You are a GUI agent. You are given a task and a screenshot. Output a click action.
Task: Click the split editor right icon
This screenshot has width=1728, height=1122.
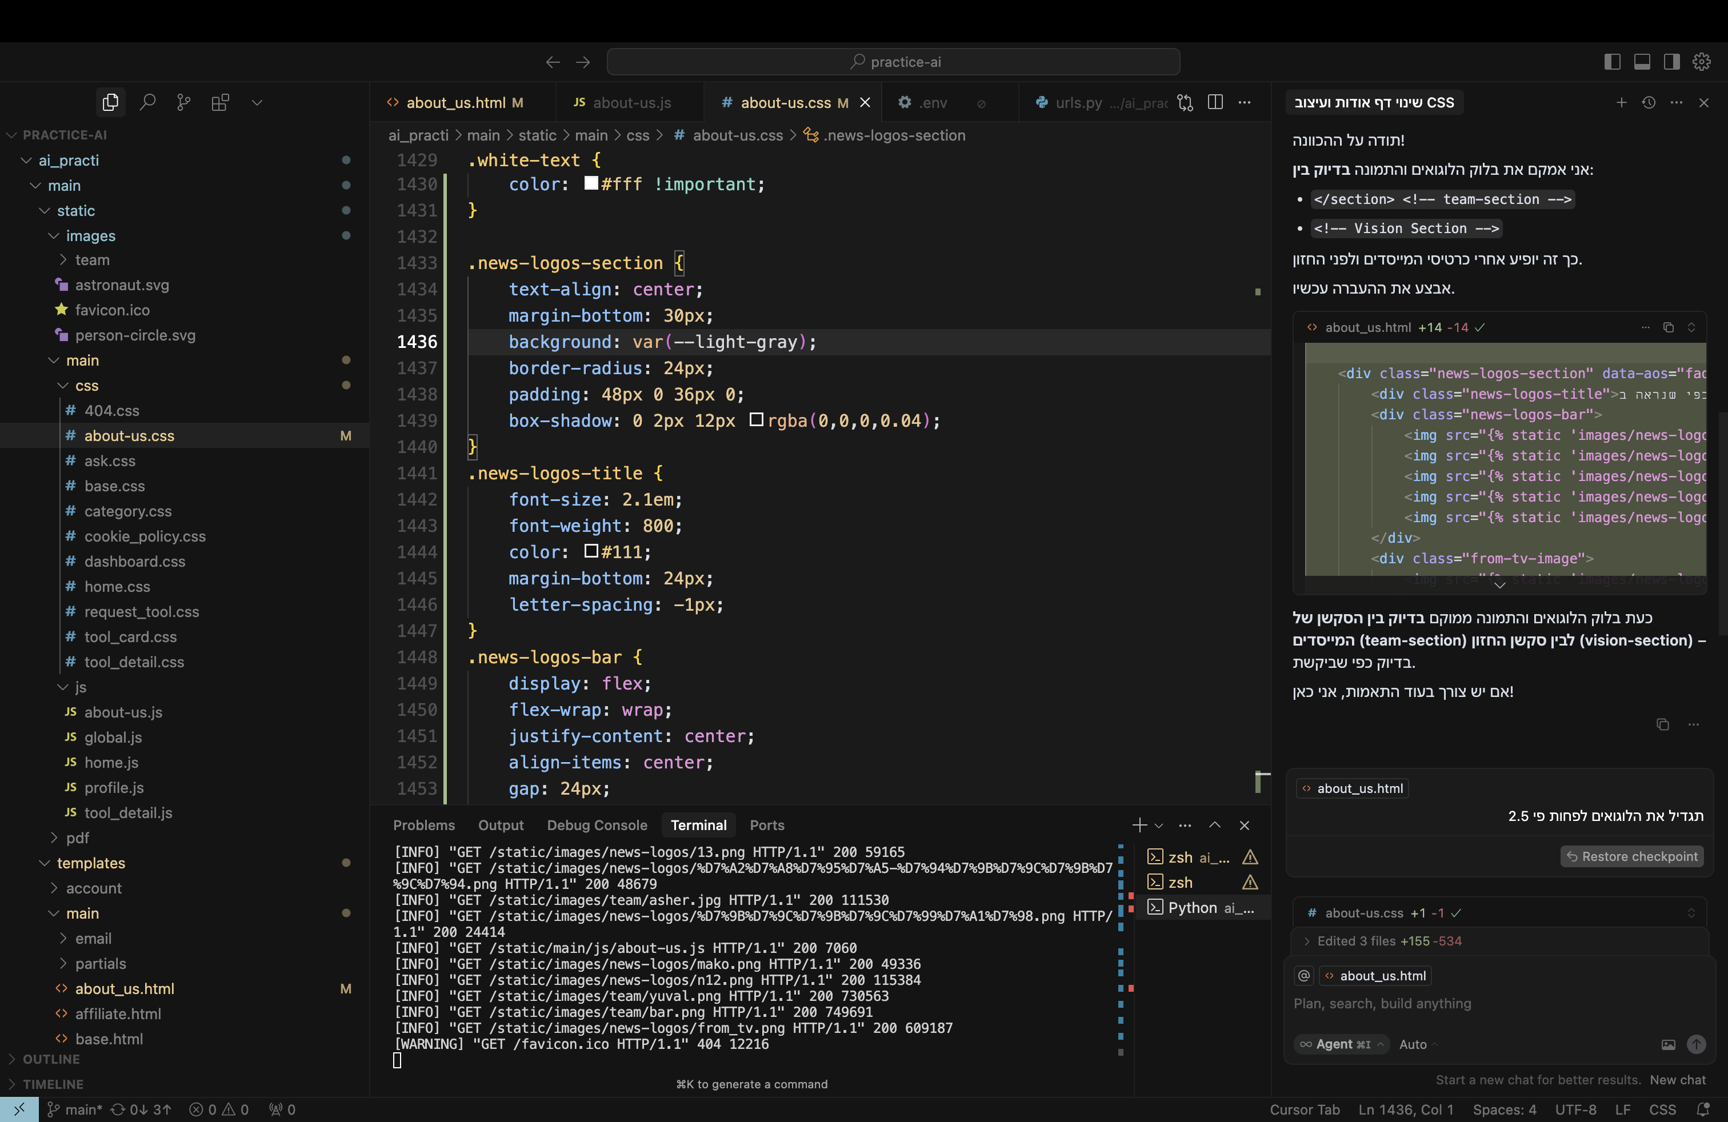tap(1215, 102)
